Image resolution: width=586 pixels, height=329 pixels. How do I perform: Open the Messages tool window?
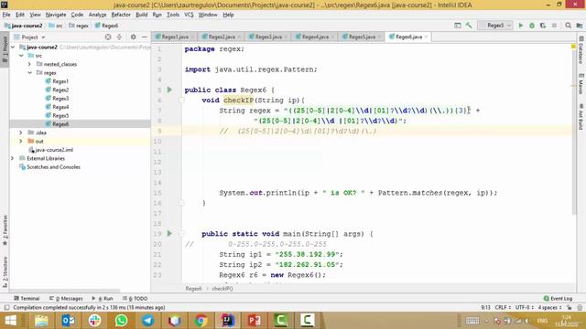(x=66, y=299)
